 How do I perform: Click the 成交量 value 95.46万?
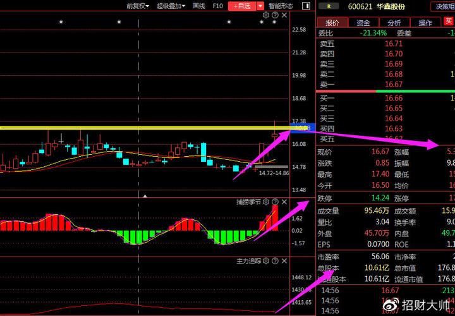pyautogui.click(x=377, y=211)
